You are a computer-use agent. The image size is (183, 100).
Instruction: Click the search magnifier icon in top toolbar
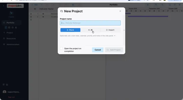coord(162,5)
